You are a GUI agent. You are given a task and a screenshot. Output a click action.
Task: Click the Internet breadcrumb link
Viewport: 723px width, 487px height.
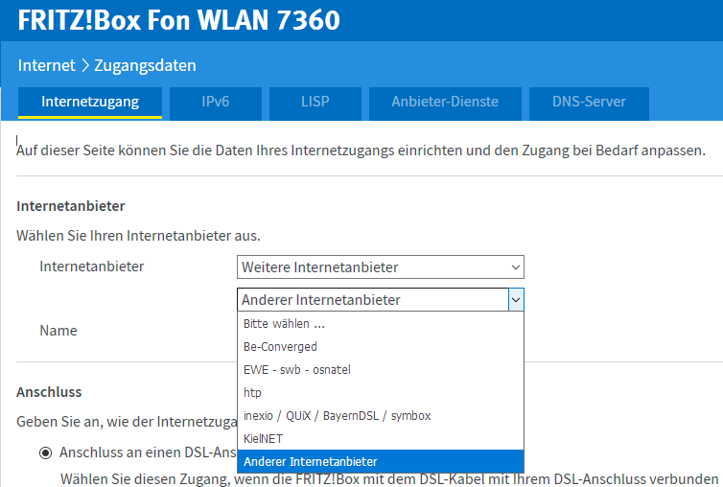tap(46, 65)
